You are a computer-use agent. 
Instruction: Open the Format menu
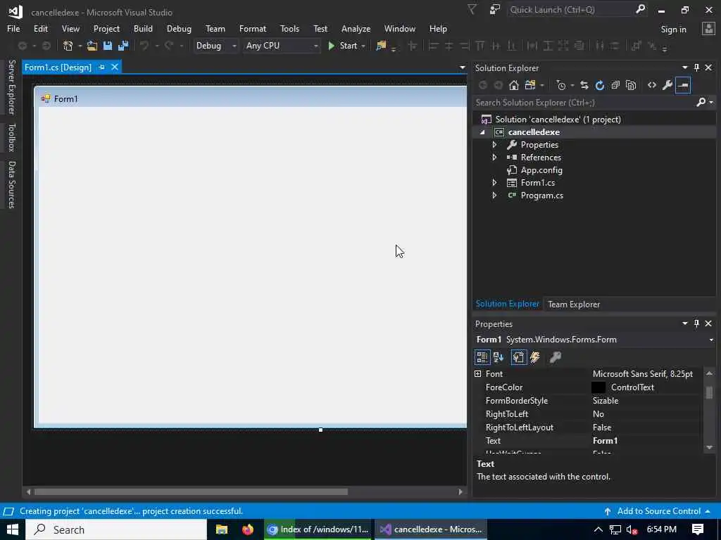253,28
